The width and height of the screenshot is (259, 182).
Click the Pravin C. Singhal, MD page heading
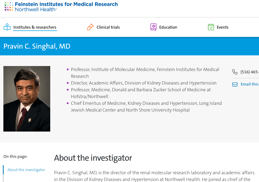pyautogui.click(x=37, y=47)
